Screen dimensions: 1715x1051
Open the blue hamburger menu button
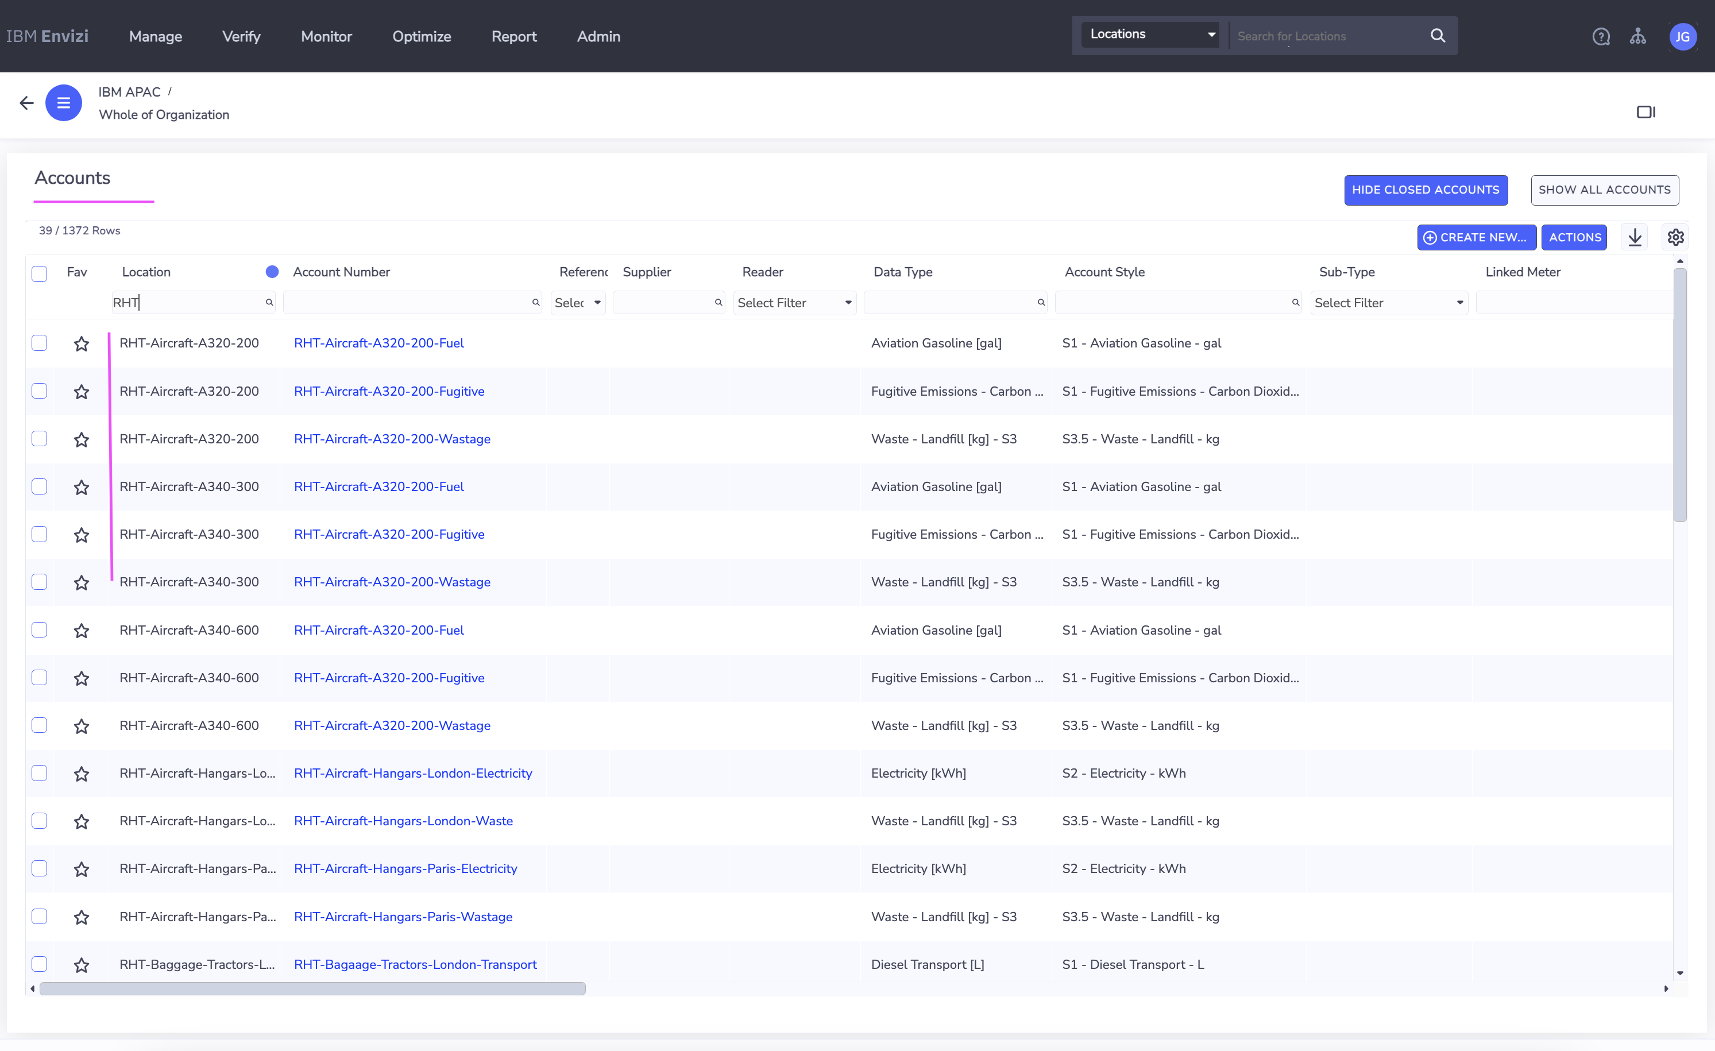coord(63,103)
